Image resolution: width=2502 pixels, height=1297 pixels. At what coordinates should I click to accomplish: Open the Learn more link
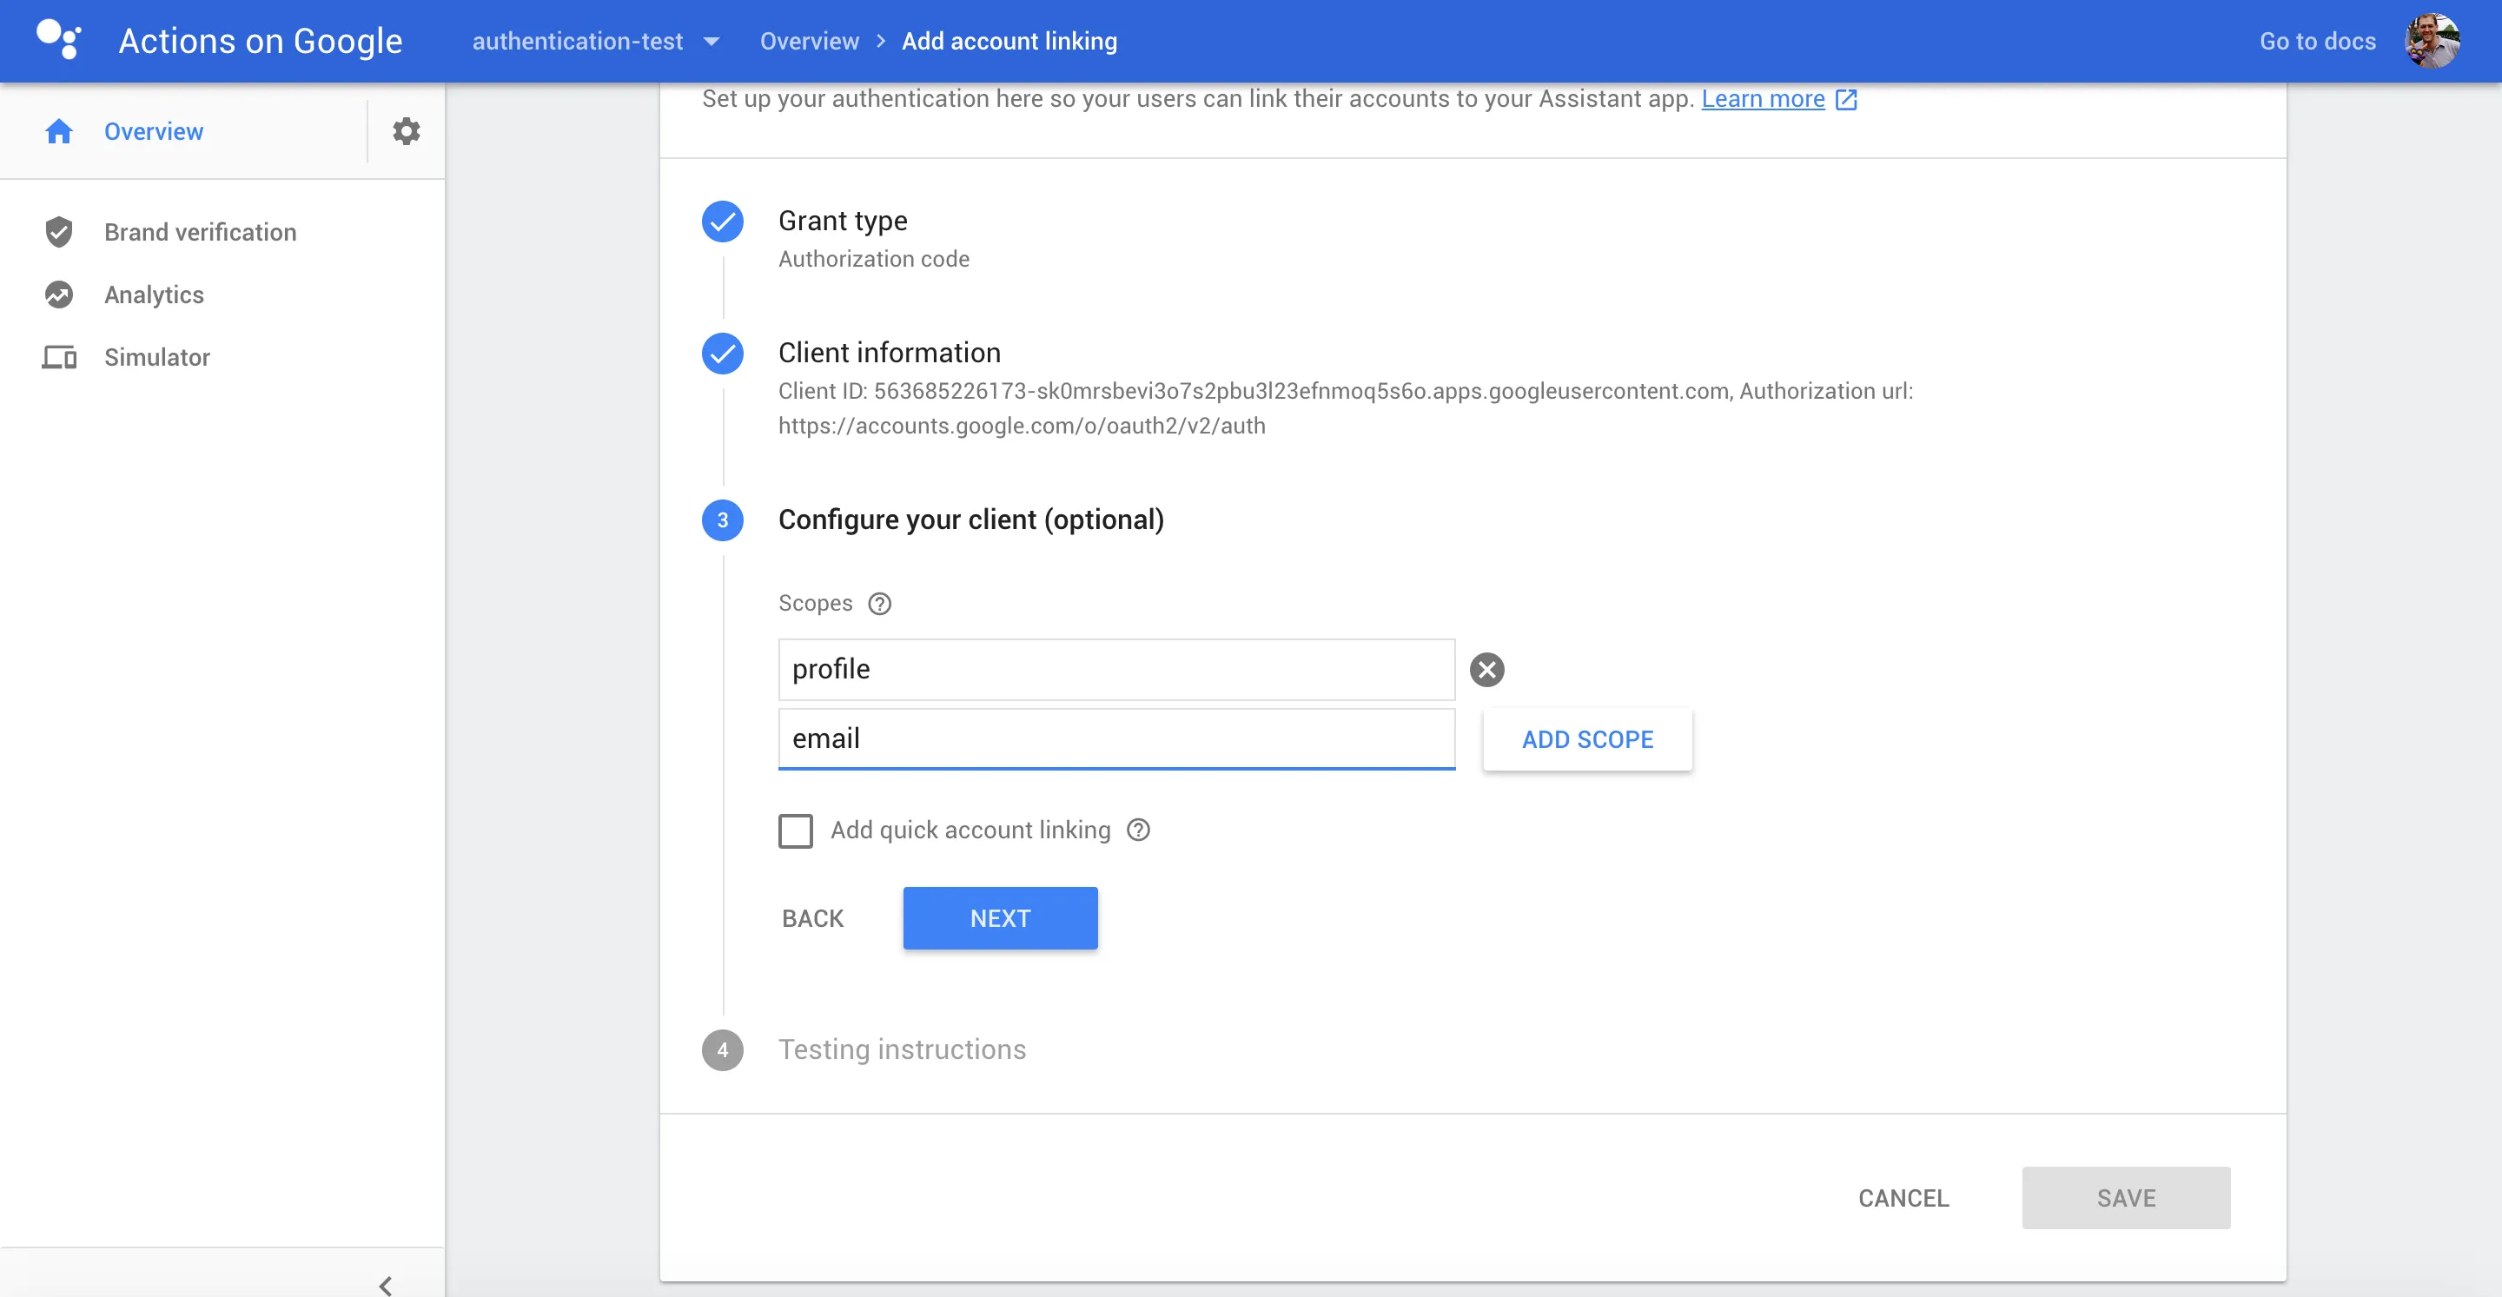(1763, 99)
